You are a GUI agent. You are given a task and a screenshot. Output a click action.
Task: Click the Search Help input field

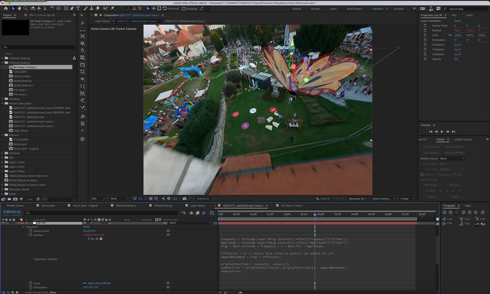point(465,9)
